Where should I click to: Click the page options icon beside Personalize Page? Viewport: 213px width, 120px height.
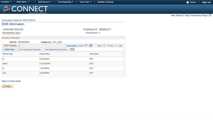pyautogui.click(x=210, y=15)
